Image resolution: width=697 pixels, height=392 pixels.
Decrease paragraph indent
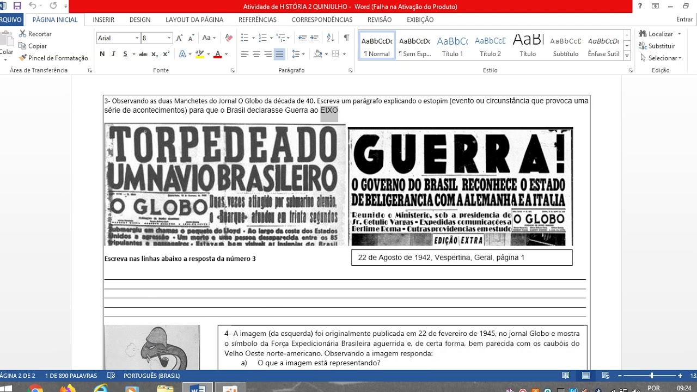pos(303,38)
